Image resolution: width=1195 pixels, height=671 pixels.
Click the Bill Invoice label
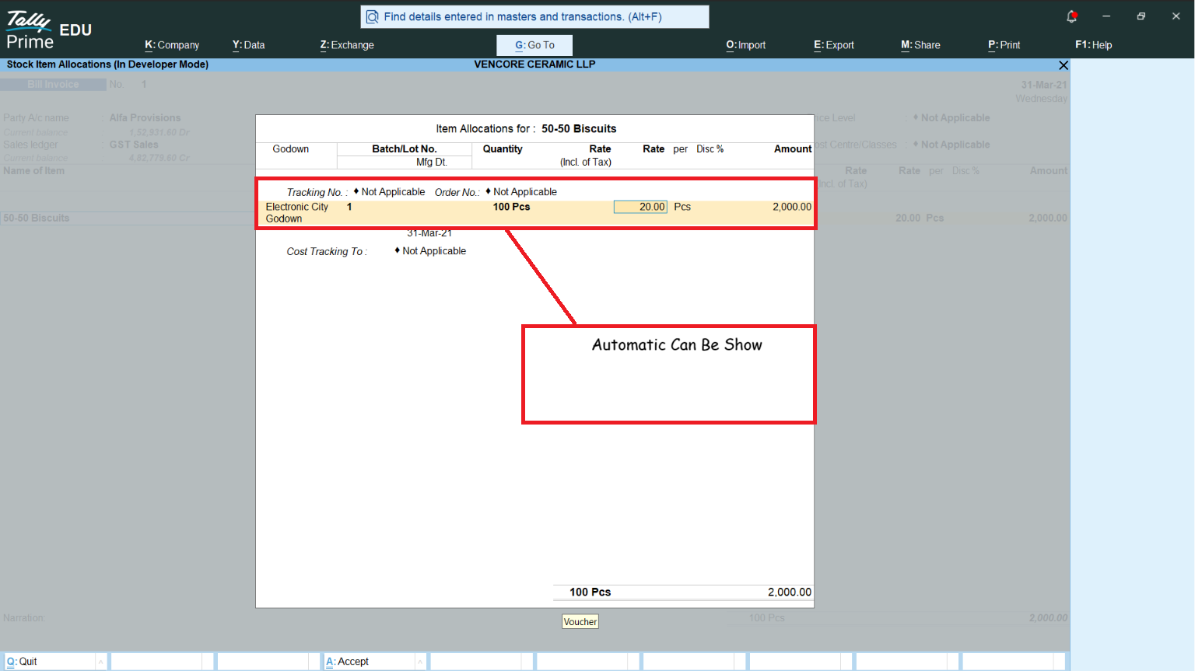[x=53, y=85]
